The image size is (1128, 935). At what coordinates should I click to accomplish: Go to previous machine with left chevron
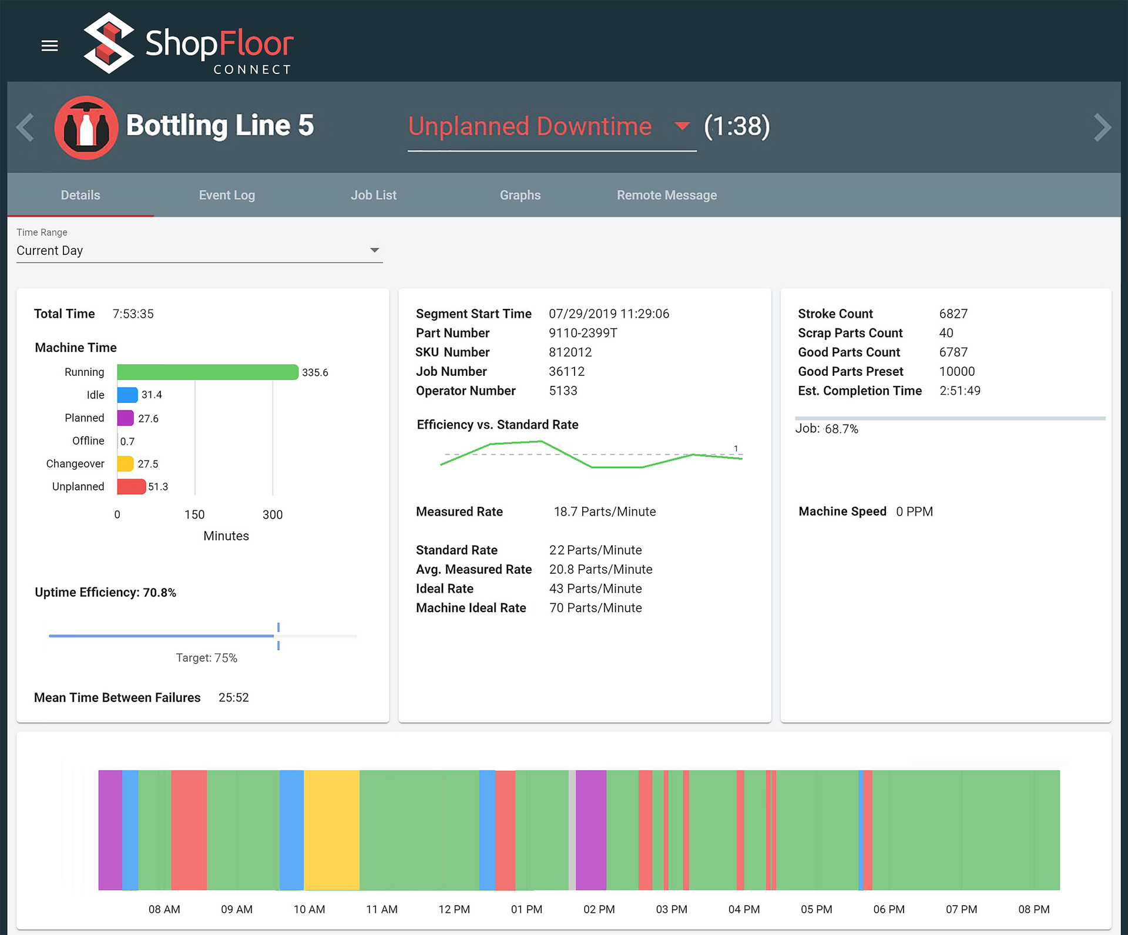point(25,127)
